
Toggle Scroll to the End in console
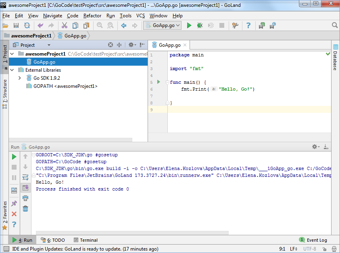click(25, 187)
